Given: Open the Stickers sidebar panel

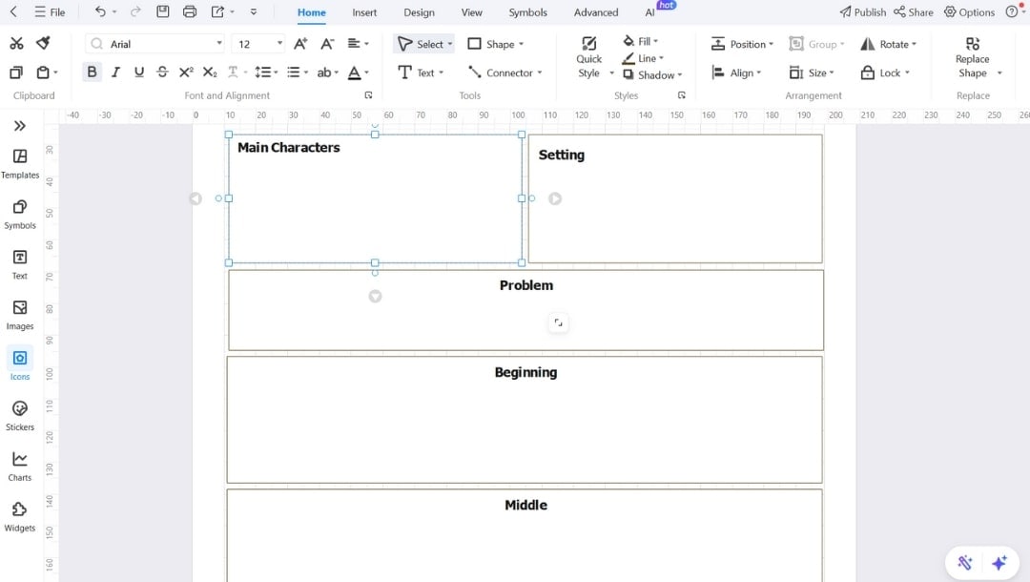Looking at the screenshot, I should click(x=20, y=417).
